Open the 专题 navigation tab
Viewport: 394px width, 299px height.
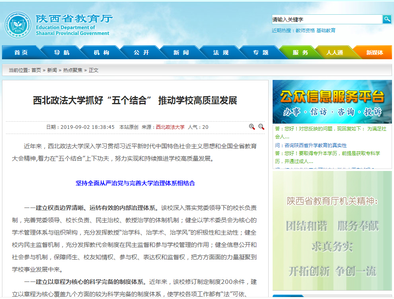tap(261, 52)
